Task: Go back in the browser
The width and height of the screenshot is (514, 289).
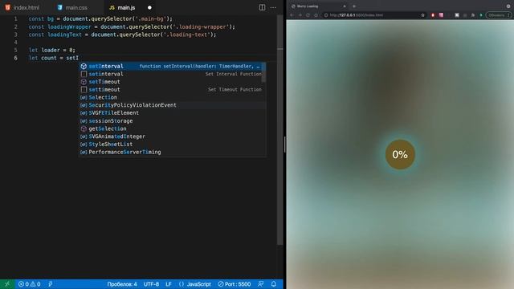Action: 292,15
